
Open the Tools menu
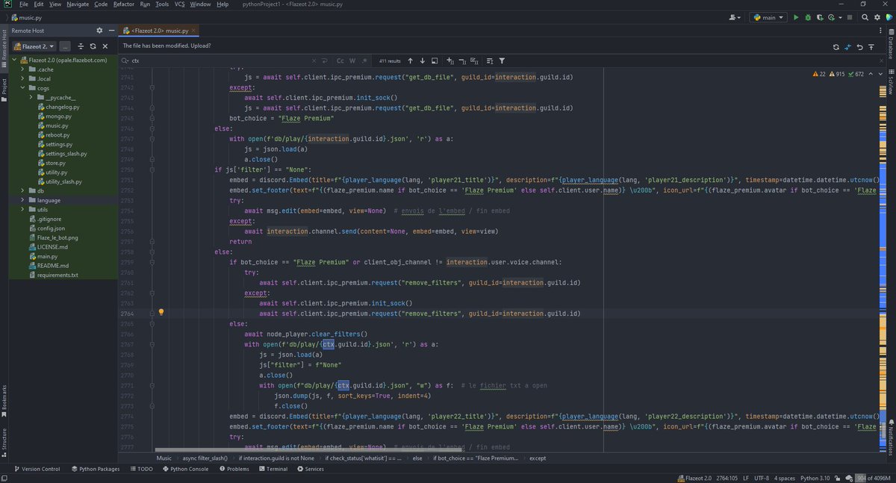(162, 4)
